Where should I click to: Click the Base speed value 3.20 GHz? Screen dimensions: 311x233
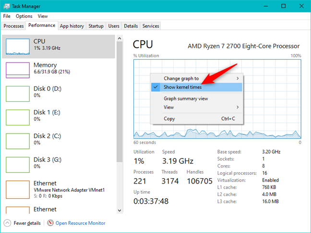[271, 152]
